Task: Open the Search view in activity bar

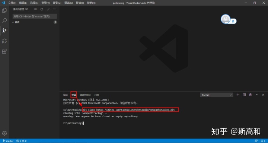Action: pos(4,20)
